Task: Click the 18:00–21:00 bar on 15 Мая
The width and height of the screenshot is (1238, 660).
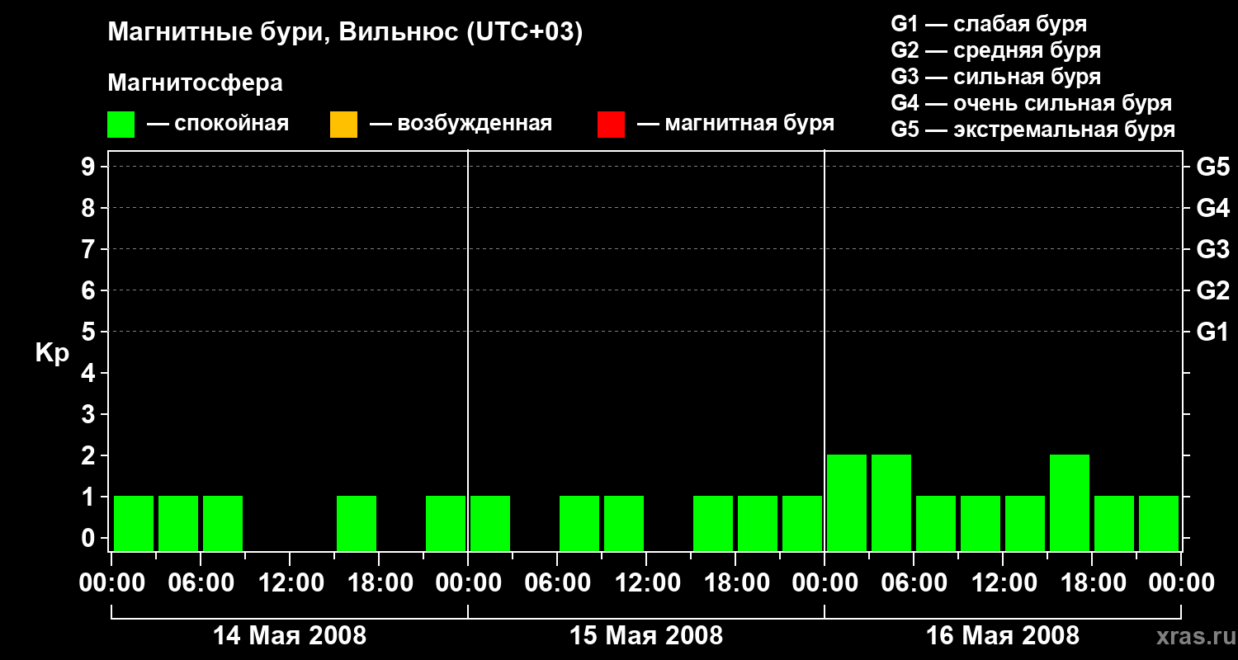Action: [758, 523]
